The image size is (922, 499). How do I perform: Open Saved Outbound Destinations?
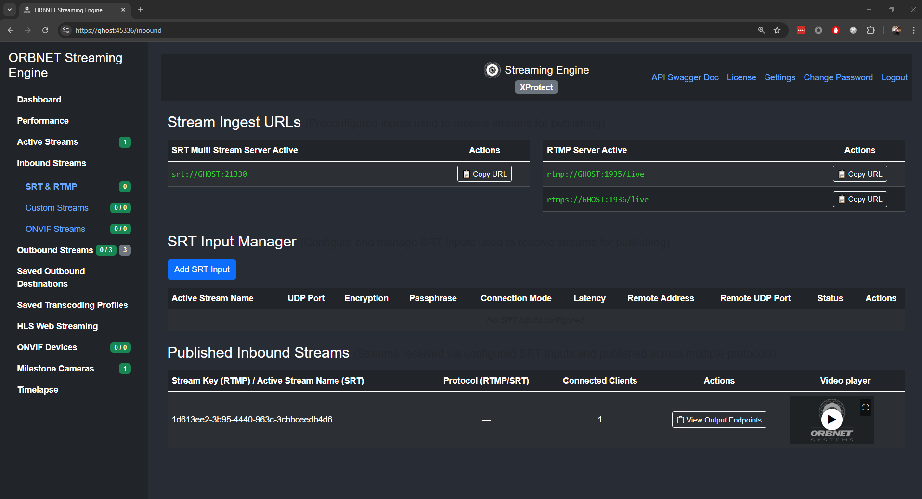pos(51,278)
